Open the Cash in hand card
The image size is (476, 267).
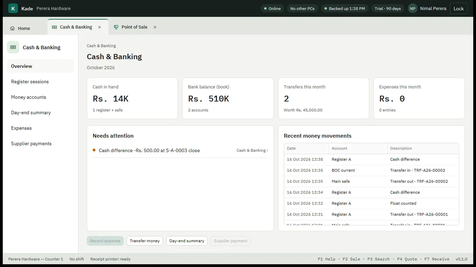[132, 98]
